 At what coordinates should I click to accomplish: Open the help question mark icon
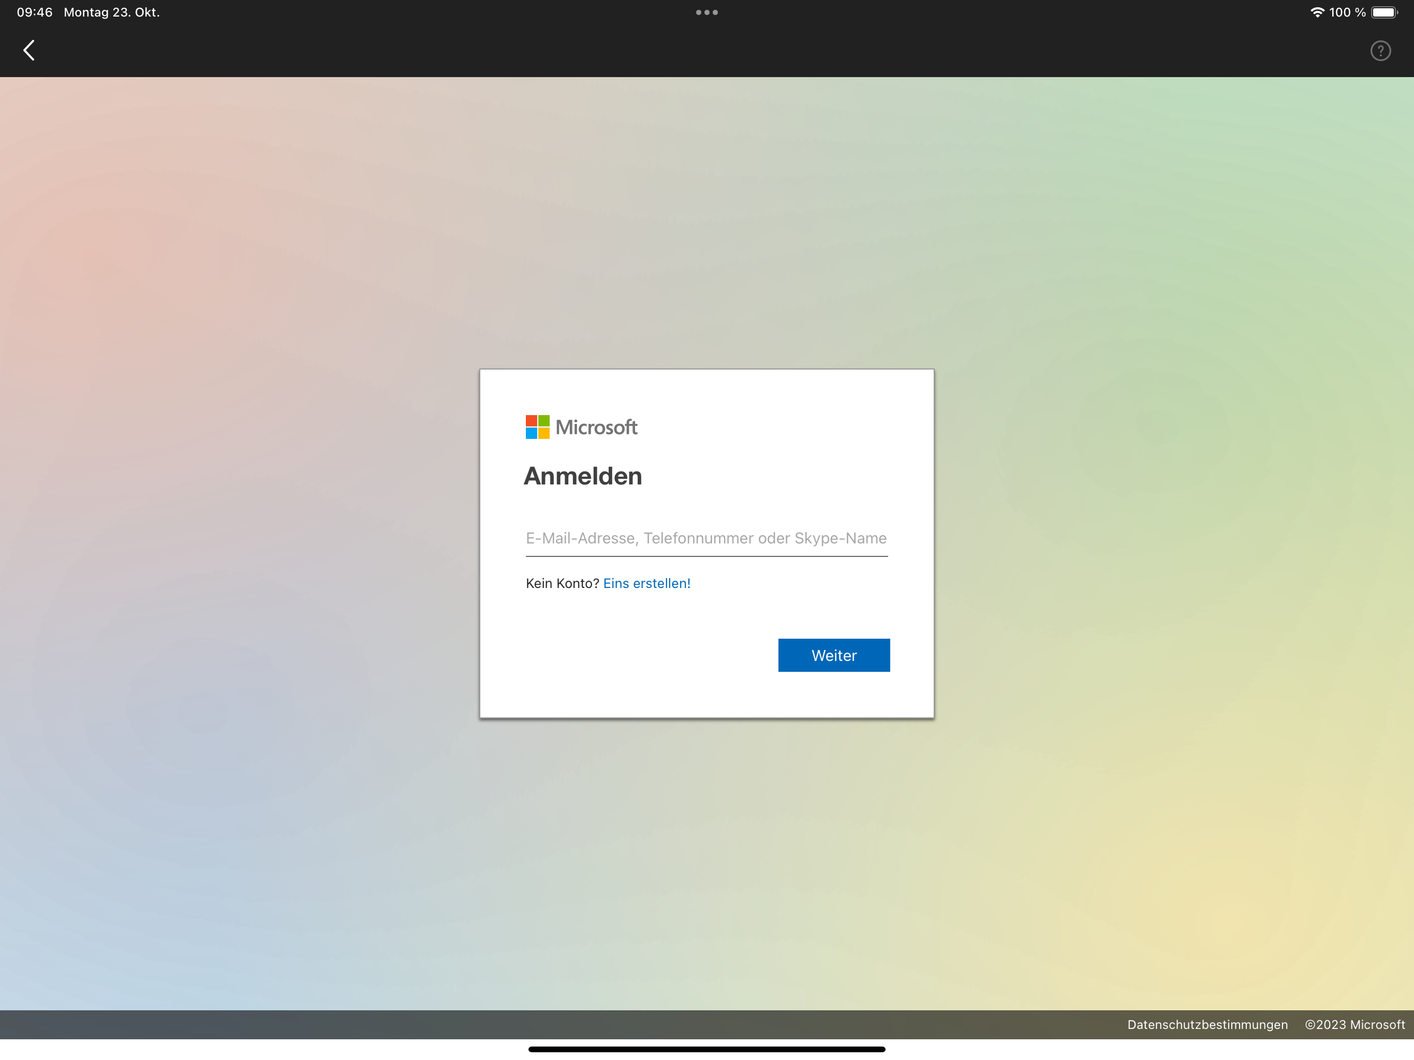tap(1380, 51)
